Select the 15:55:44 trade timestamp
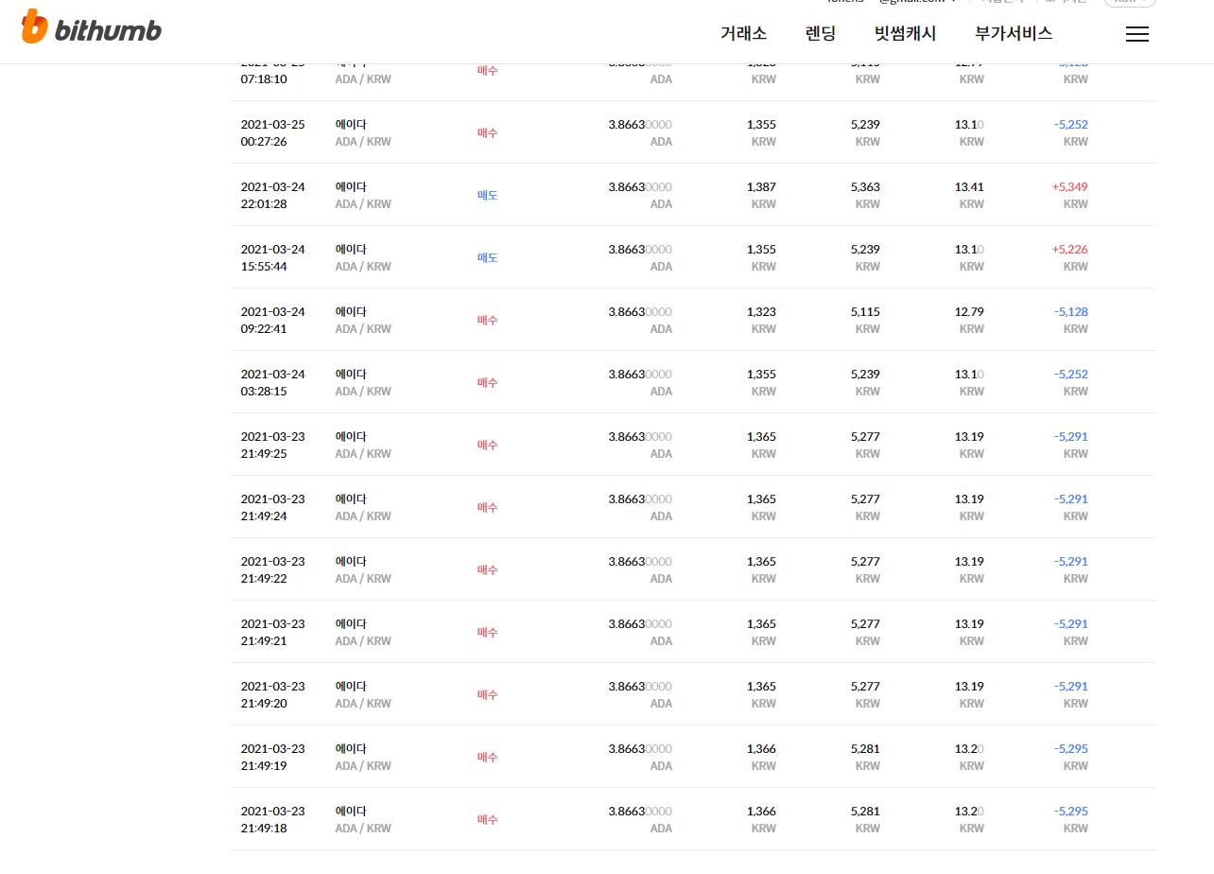Screen dimensions: 1214x874 (x=264, y=267)
